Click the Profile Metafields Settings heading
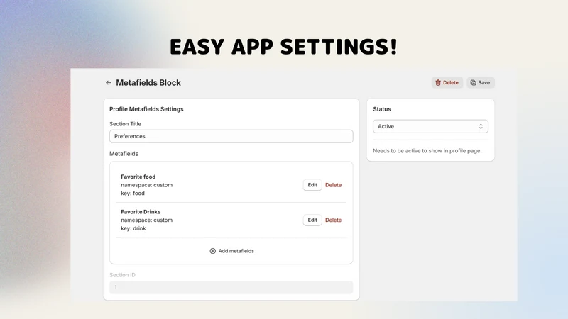 pos(146,109)
